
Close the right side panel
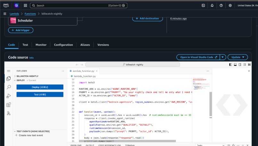[x=249, y=71]
